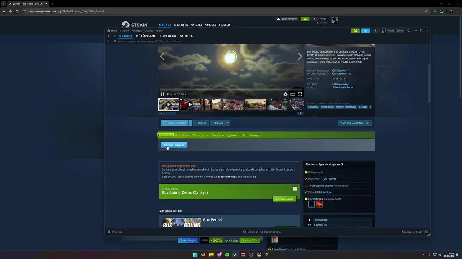The height and width of the screenshot is (259, 462).
Task: Click Steam client green friends icon button
Action: coord(355,31)
